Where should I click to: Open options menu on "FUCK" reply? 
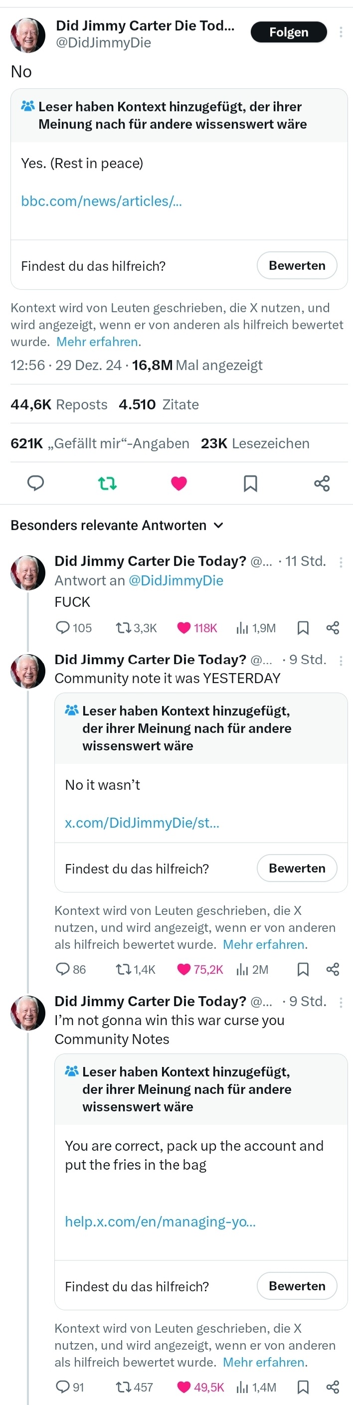coord(341,562)
